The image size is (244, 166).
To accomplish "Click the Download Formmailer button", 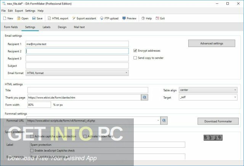I will click(x=218, y=121).
